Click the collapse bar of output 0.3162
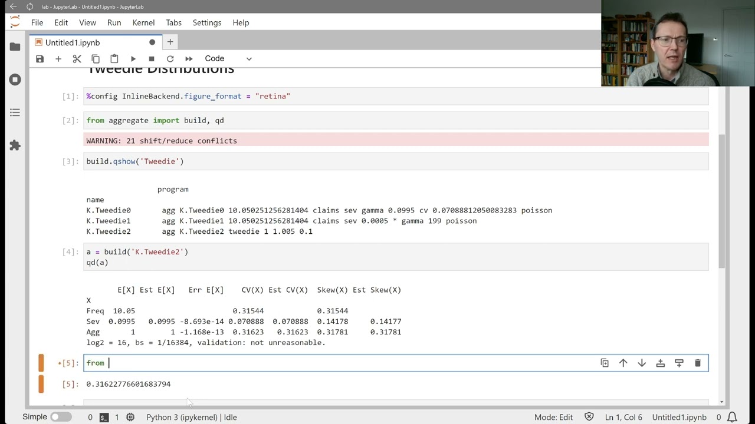 click(41, 384)
